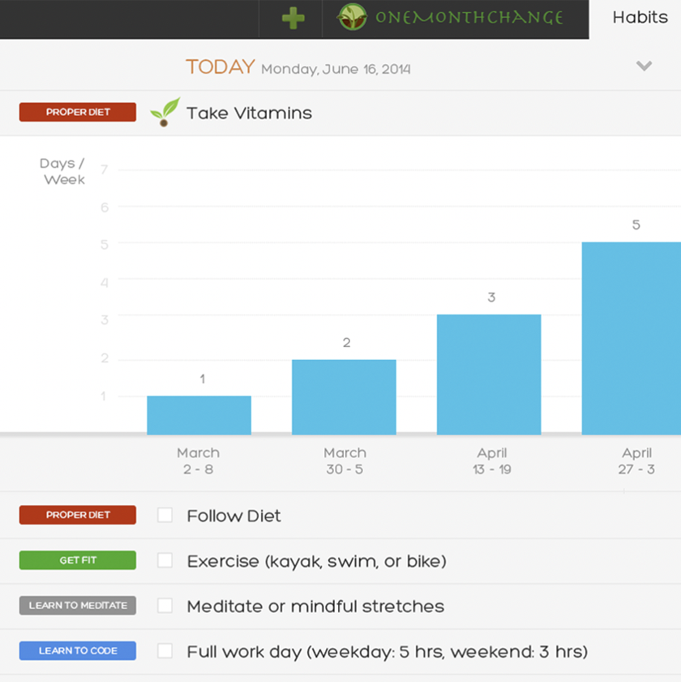The image size is (681, 682).
Task: Mark Meditate or mindful stretches done
Action: (x=165, y=606)
